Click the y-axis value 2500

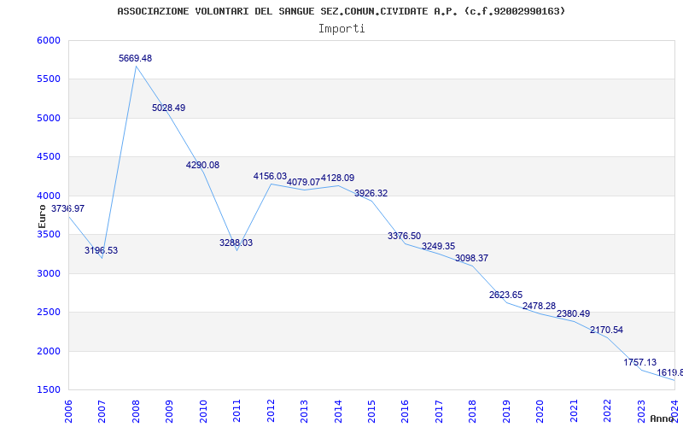[x=49, y=313]
